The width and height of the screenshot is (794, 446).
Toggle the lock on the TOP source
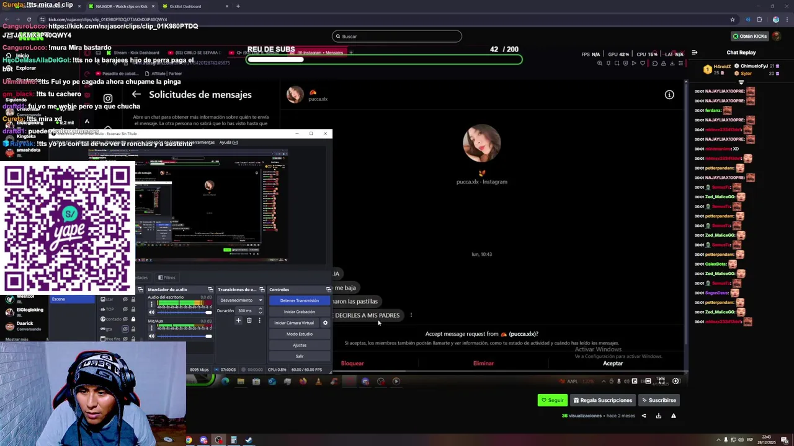click(x=133, y=309)
